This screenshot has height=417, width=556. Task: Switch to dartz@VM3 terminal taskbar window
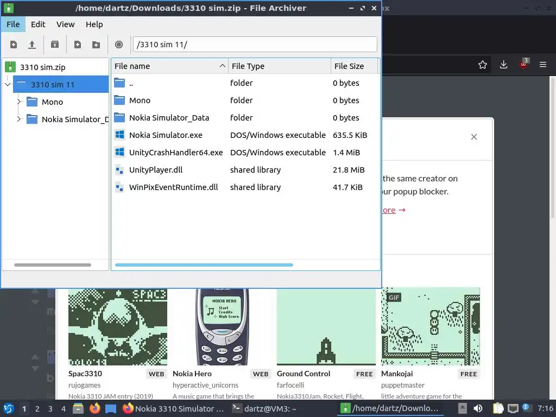[x=264, y=408]
